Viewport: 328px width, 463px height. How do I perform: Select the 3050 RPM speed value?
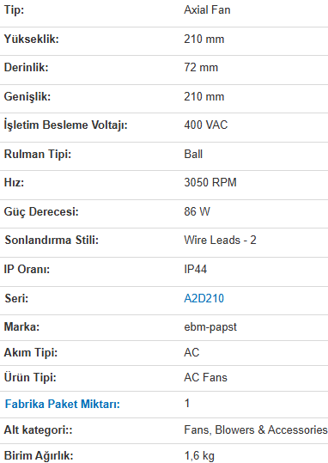point(210,182)
